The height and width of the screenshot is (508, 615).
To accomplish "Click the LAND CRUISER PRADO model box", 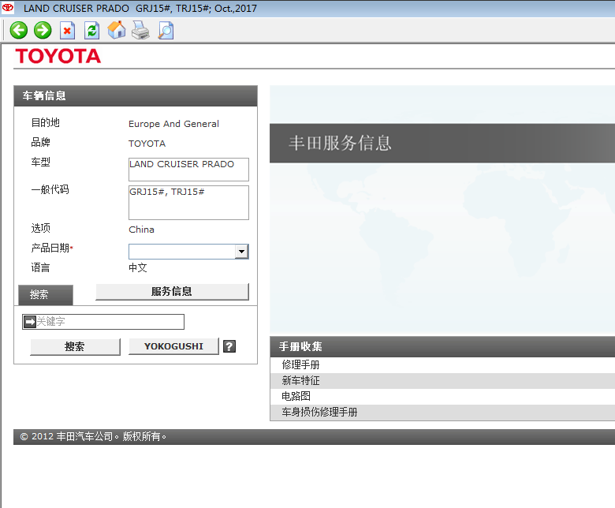I will [x=188, y=170].
